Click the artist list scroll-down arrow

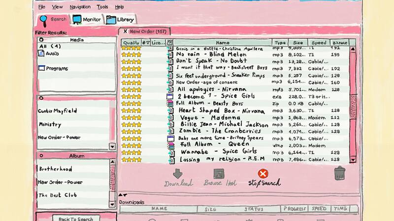tap(112, 146)
